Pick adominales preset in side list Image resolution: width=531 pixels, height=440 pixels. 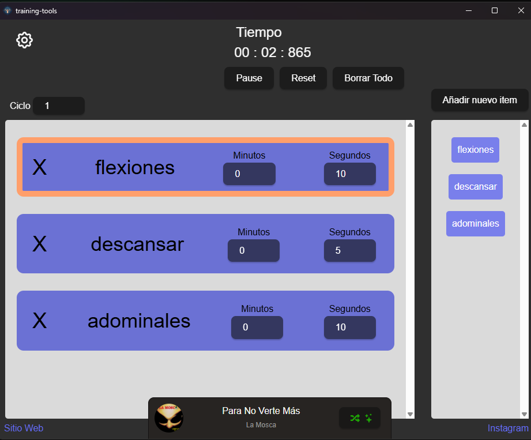pos(475,224)
